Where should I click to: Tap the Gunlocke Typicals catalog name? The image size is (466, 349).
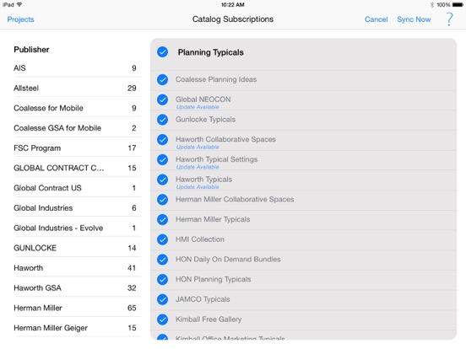205,120
